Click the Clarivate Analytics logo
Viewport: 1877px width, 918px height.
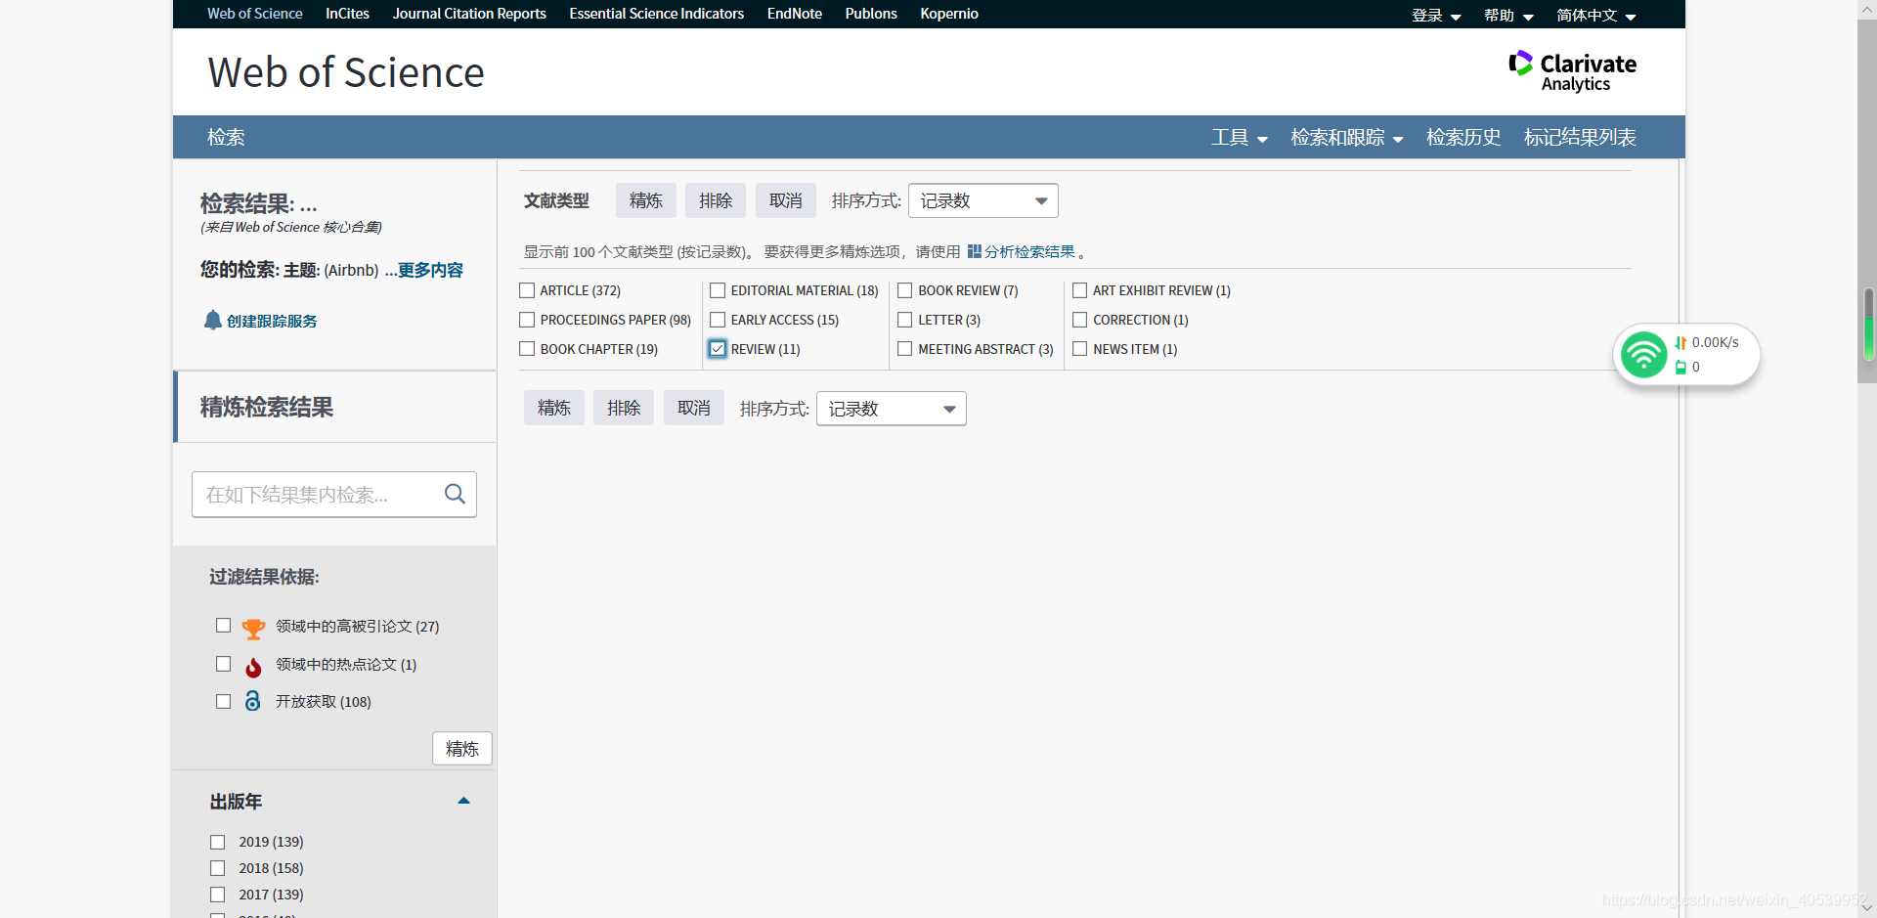[1572, 71]
